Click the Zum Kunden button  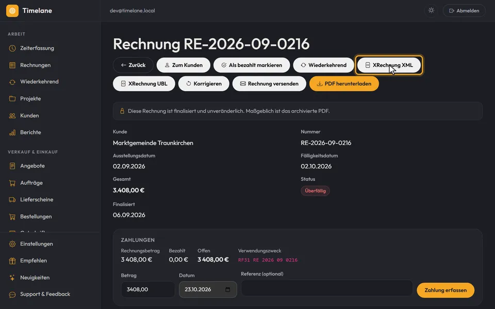(184, 65)
